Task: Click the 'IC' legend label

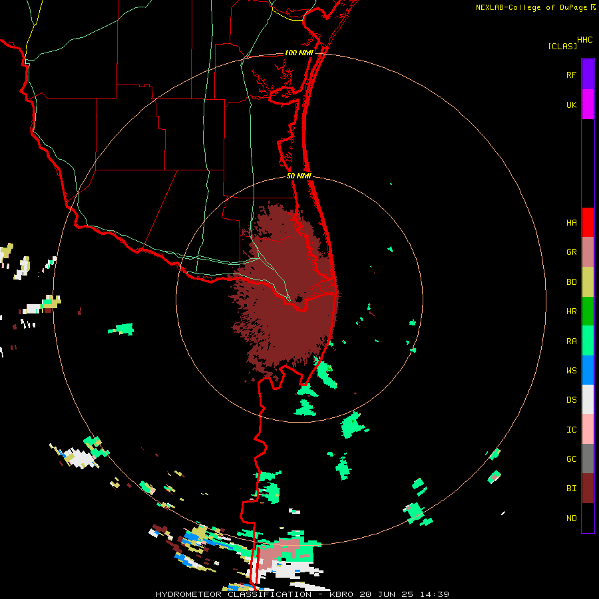Action: tap(571, 430)
